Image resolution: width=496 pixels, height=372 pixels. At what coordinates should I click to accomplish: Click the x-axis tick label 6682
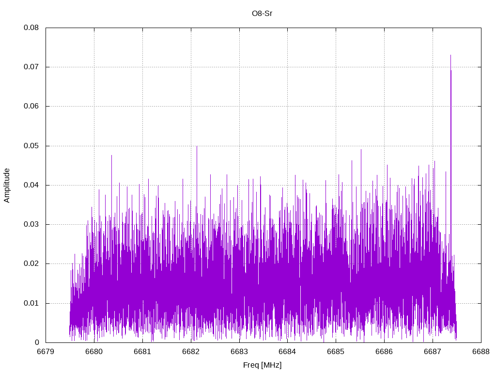(191, 352)
